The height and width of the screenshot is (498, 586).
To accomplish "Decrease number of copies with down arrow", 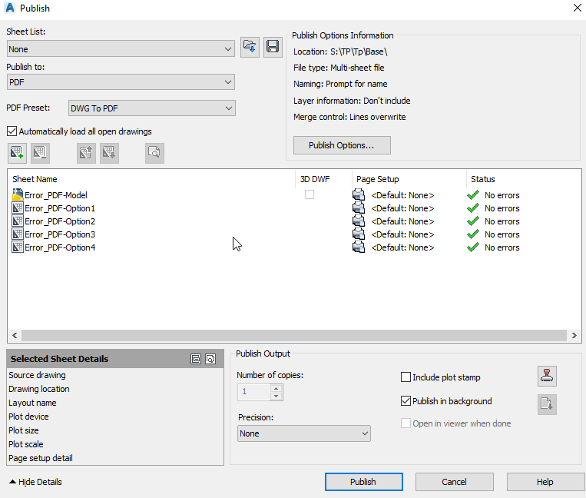I will coord(276,397).
